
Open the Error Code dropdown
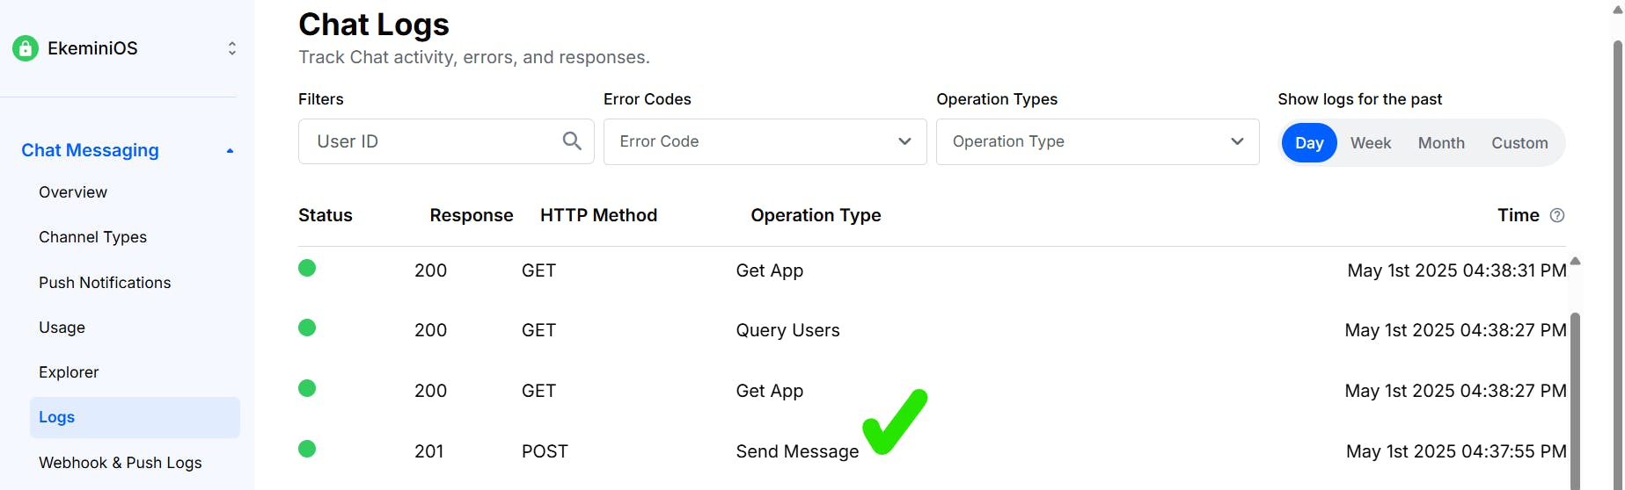coord(765,141)
